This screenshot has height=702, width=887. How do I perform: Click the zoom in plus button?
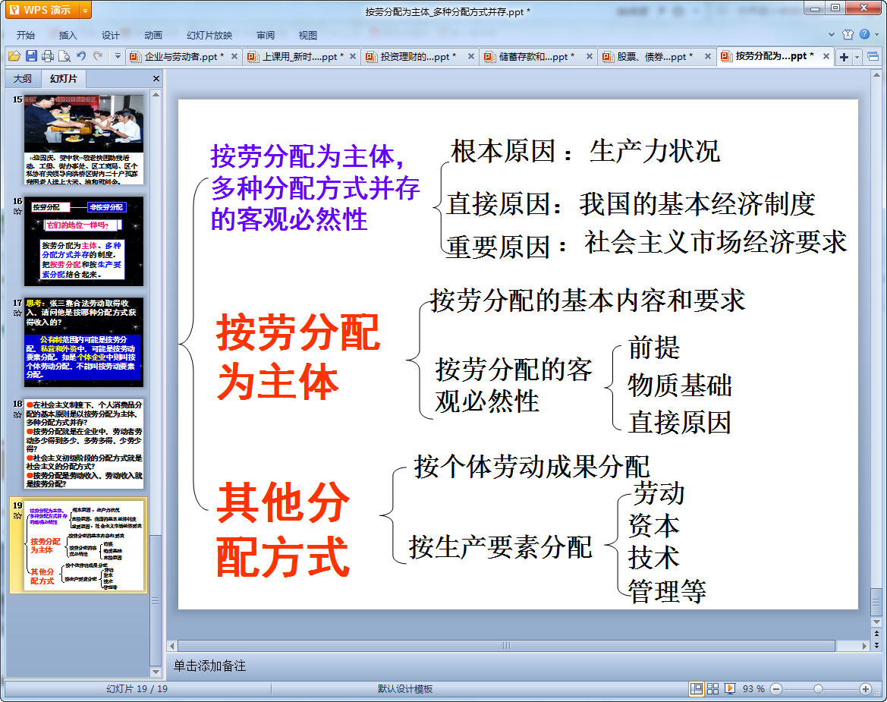point(865,689)
